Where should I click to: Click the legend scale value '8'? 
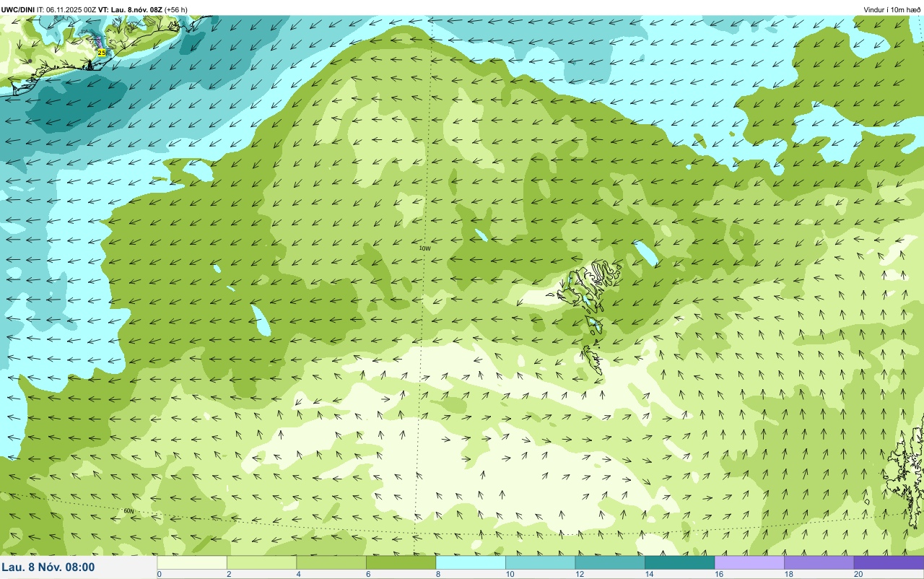(438, 574)
